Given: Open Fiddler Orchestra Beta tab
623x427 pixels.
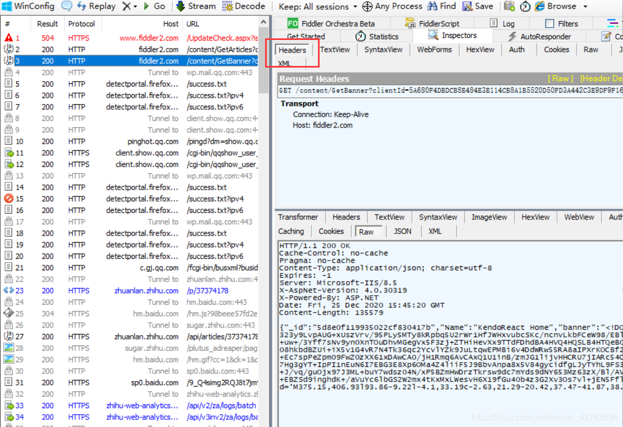Looking at the screenshot, I should (331, 23).
